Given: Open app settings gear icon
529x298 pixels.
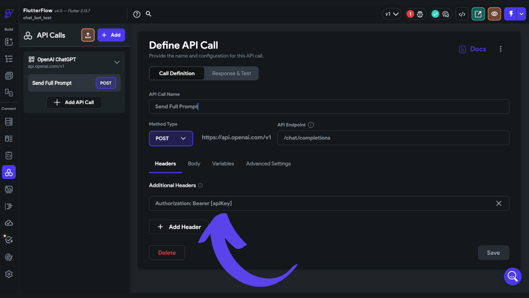Looking at the screenshot, I should pyautogui.click(x=9, y=274).
